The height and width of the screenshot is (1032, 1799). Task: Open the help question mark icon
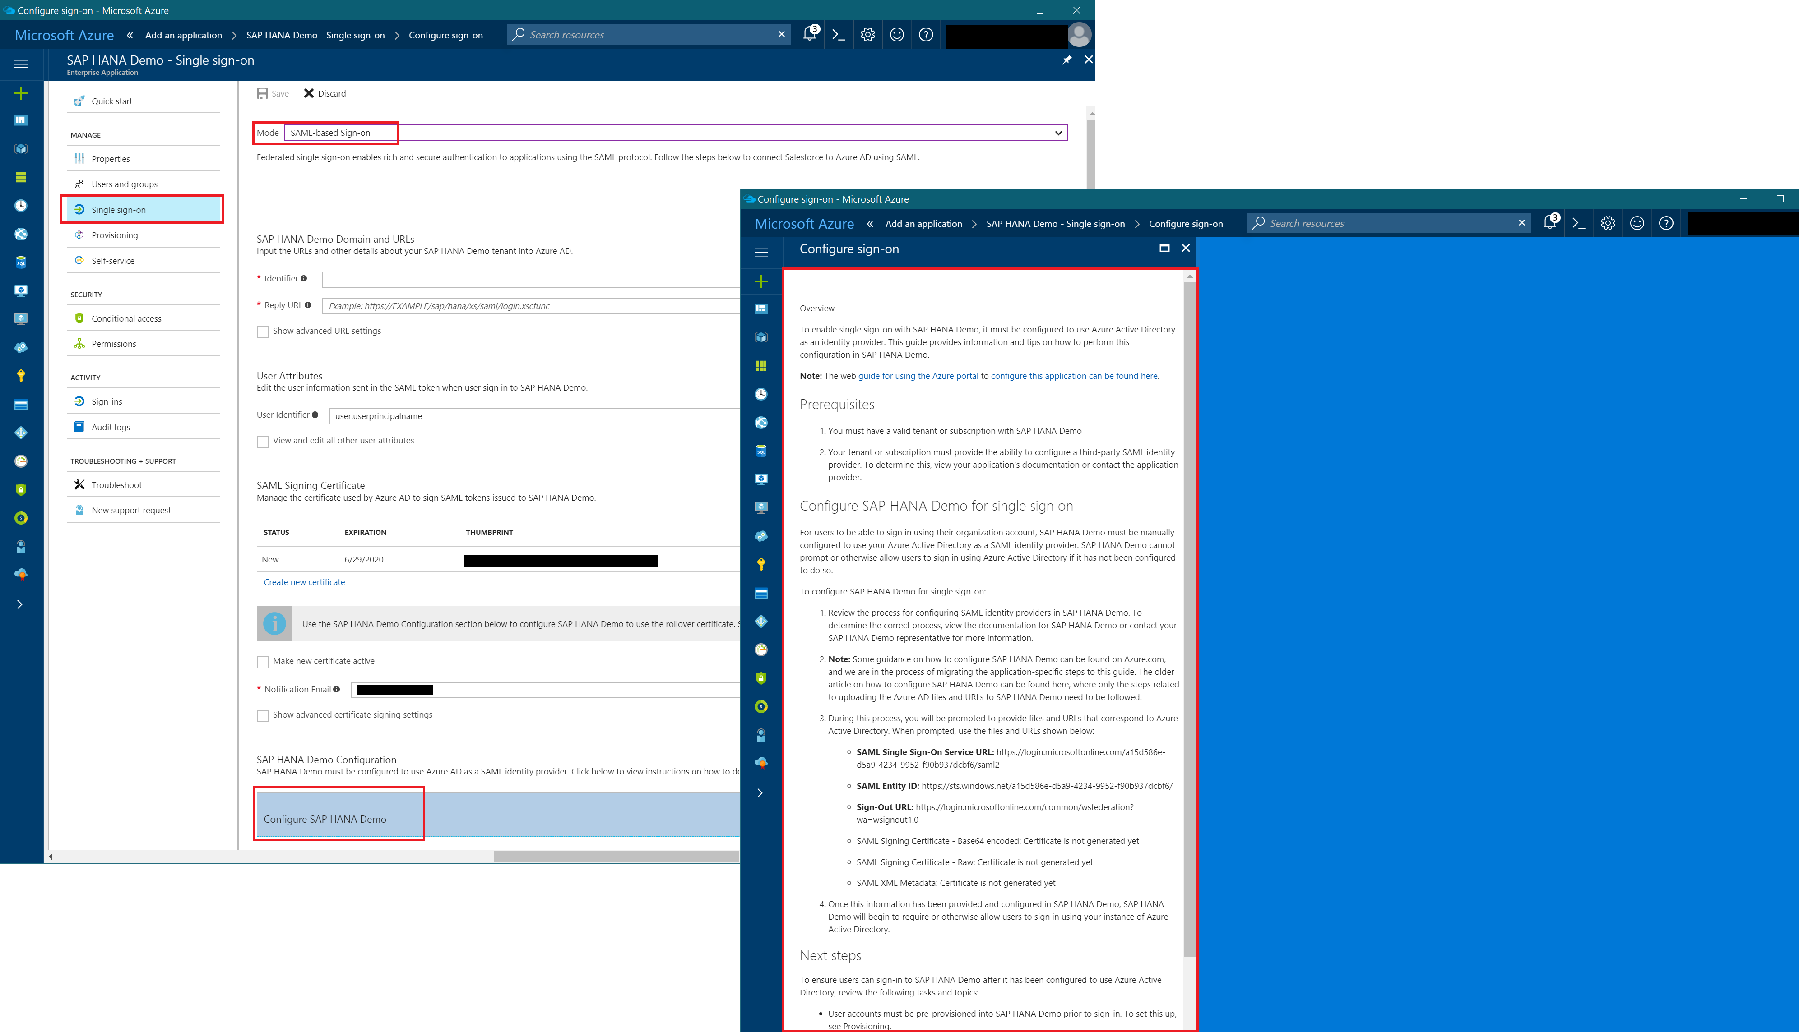[925, 35]
